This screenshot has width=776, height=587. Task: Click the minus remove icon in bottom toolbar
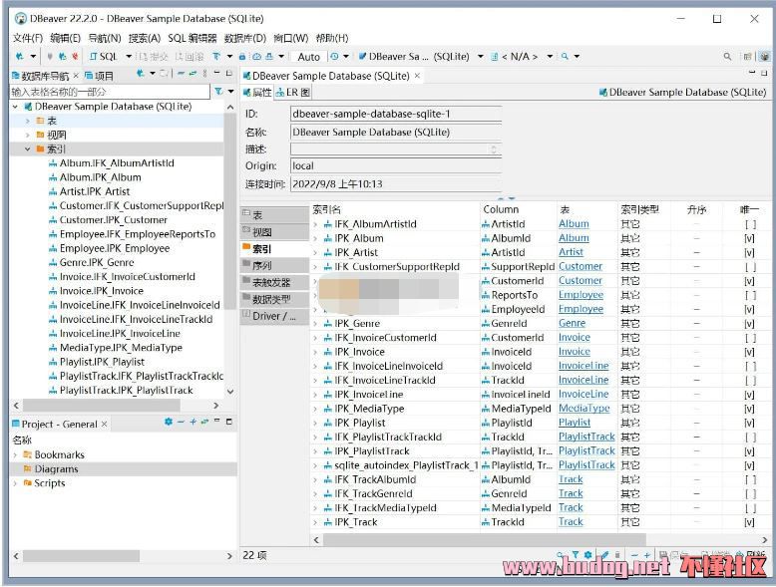635,555
